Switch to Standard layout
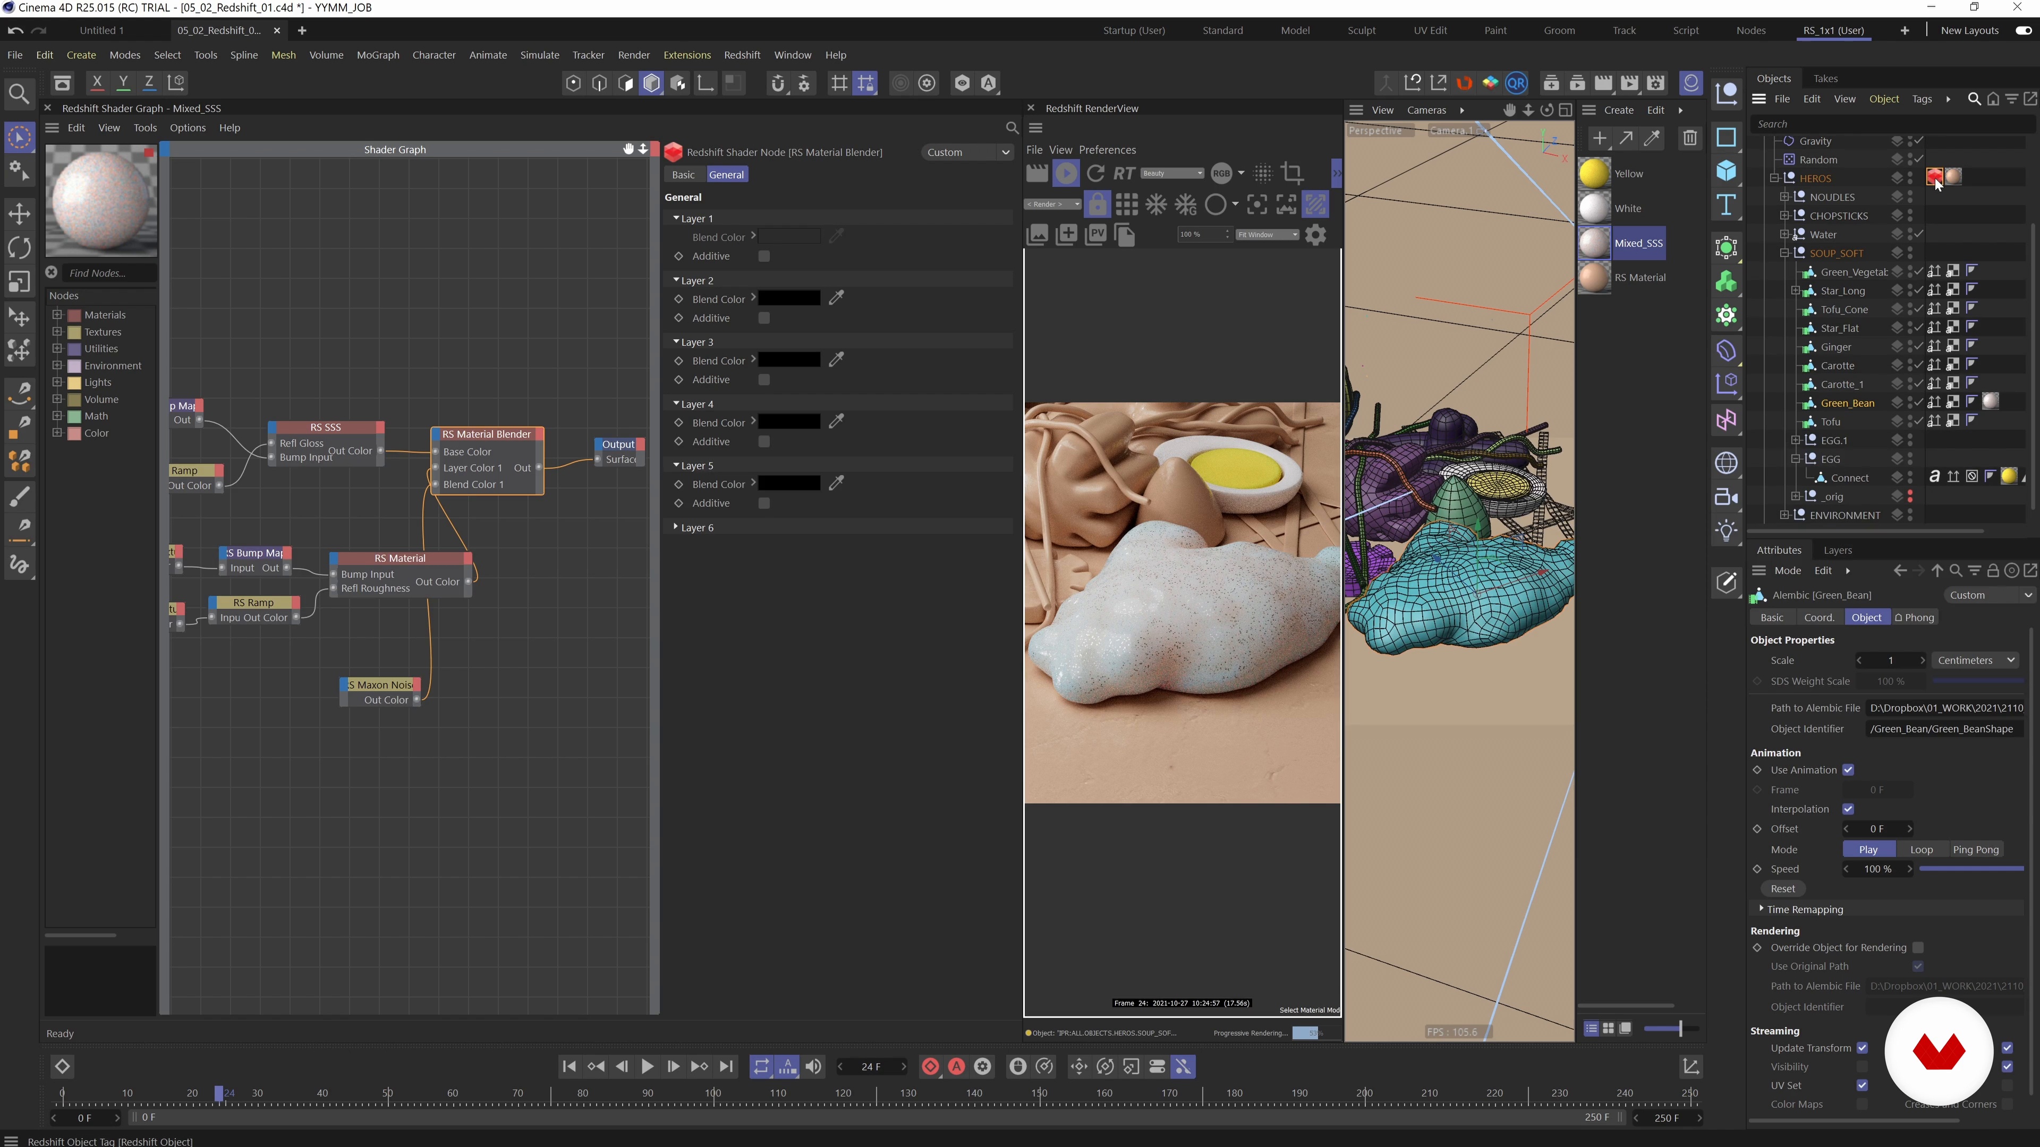 [1222, 31]
